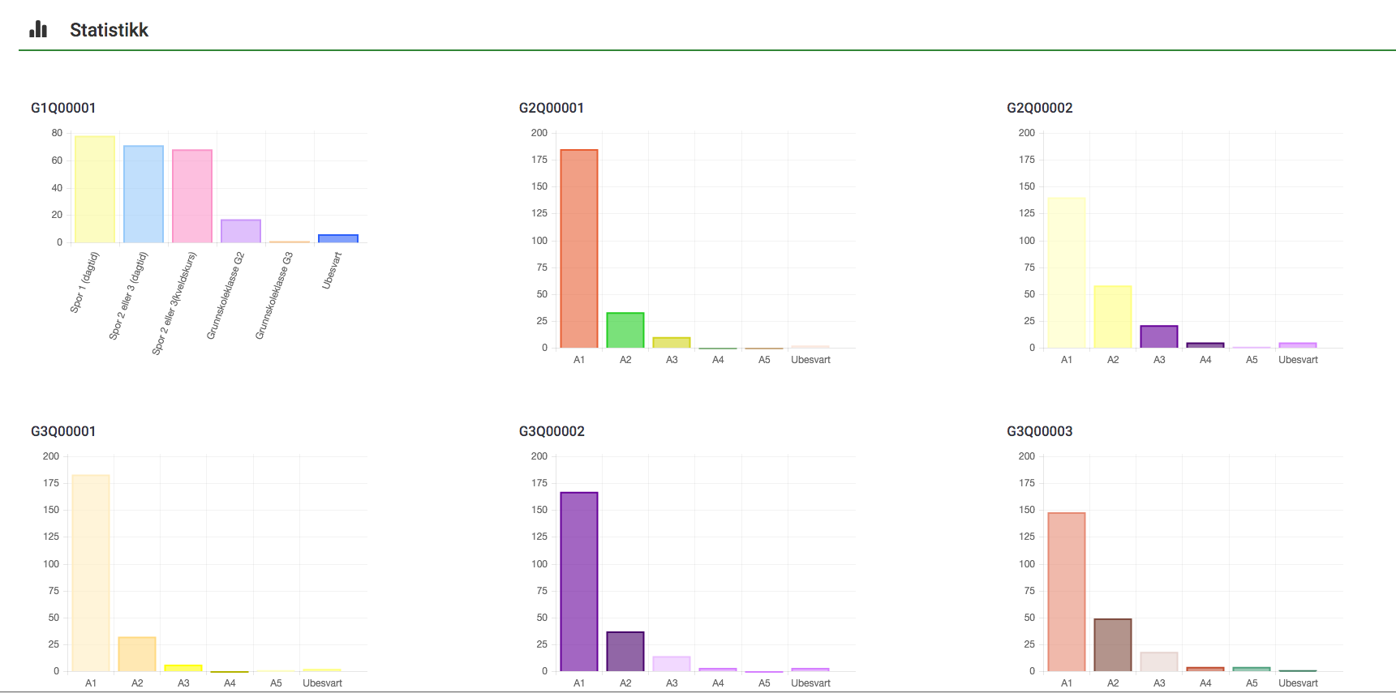Click the blue Ubesvart bar in G1Q00001
Screen dimensions: 1396x693
pyautogui.click(x=338, y=238)
